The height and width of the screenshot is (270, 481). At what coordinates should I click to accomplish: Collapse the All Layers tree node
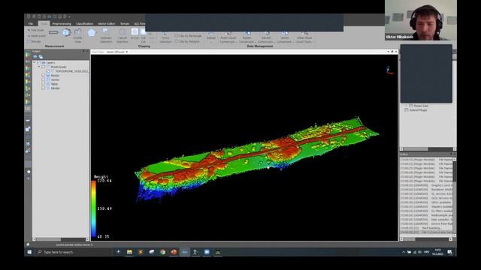pyautogui.click(x=35, y=62)
